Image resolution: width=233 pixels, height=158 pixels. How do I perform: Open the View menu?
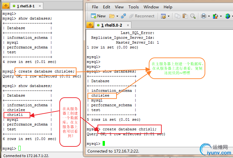pos(119,7)
